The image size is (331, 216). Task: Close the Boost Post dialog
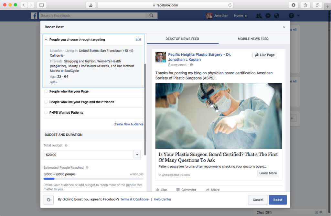[x=284, y=27]
